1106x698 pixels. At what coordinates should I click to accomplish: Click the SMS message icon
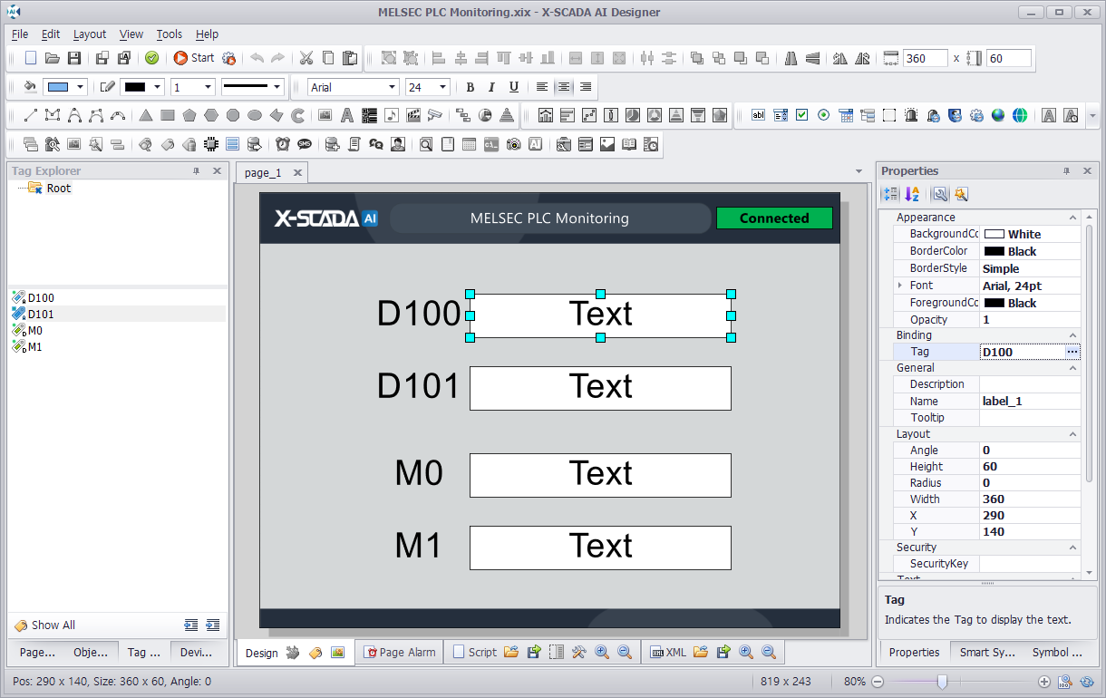[305, 144]
